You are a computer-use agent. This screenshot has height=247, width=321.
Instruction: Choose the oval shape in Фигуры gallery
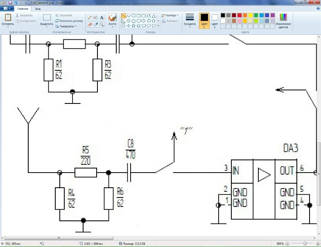(x=134, y=16)
